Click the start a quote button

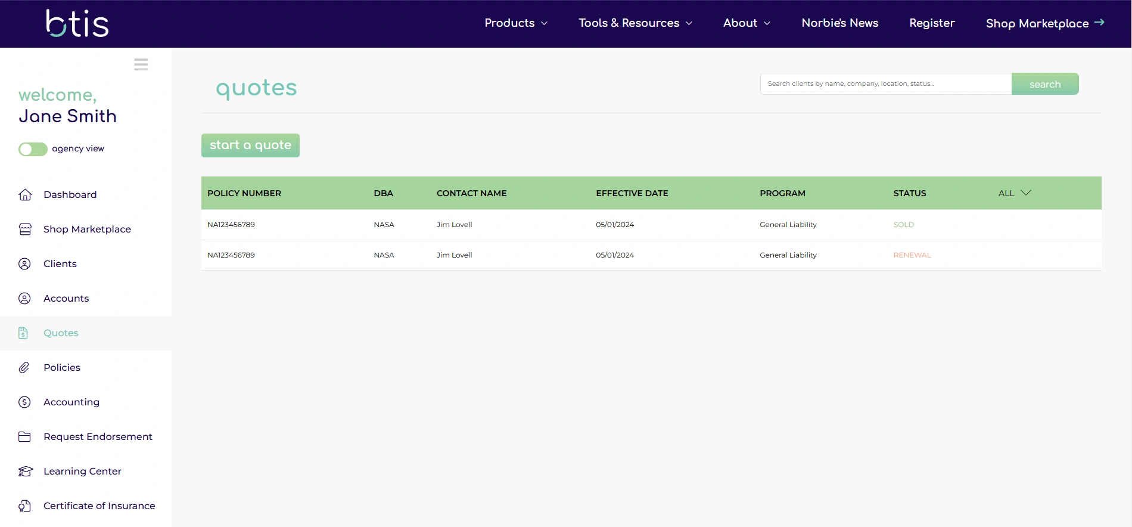coord(250,145)
